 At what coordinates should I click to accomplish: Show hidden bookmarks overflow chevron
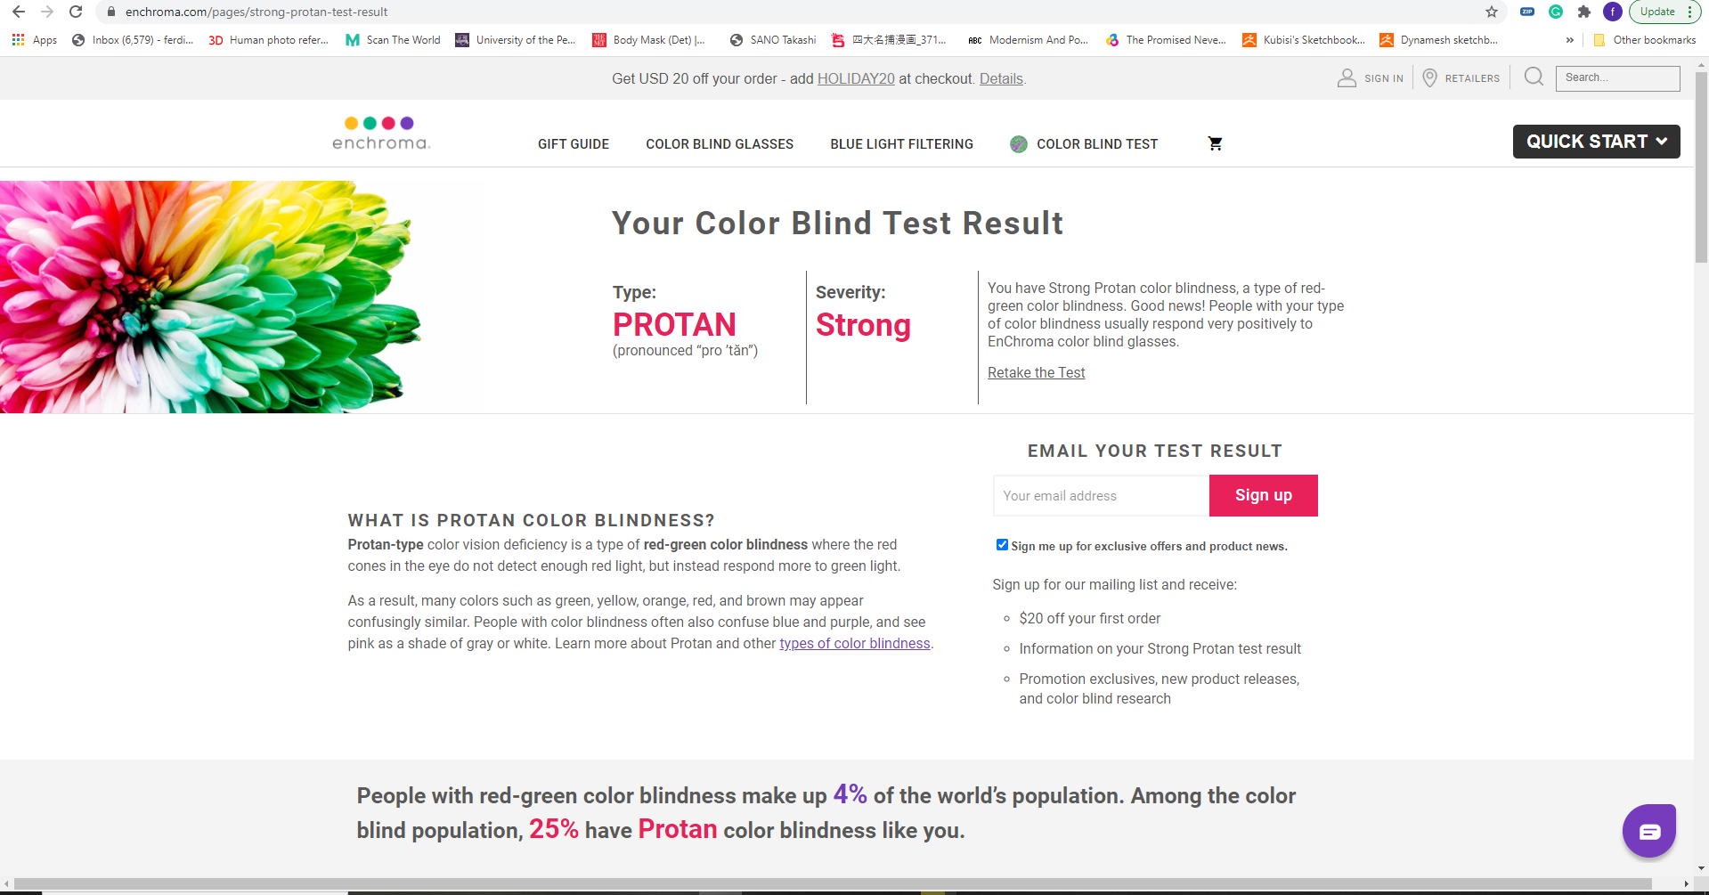(x=1569, y=40)
